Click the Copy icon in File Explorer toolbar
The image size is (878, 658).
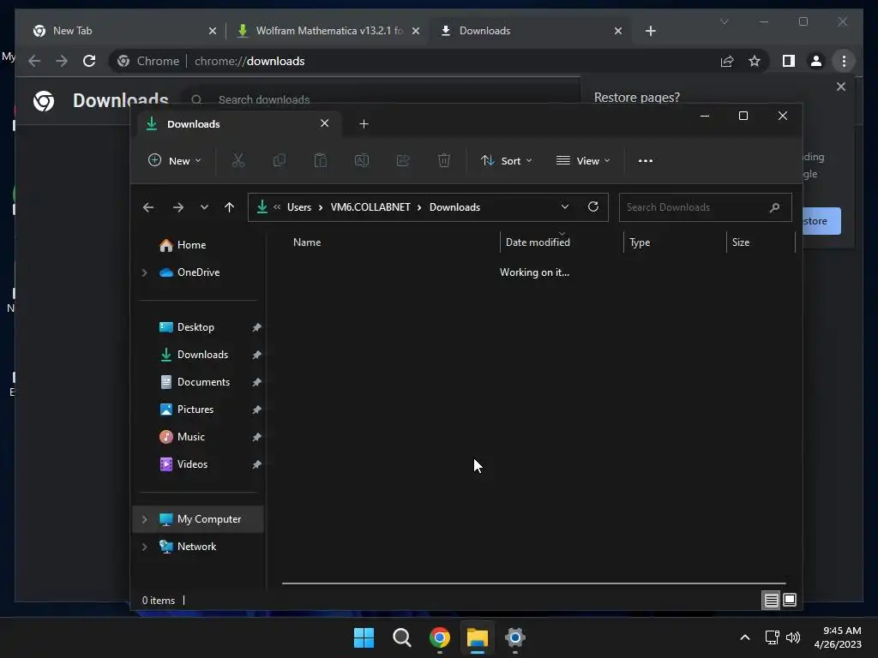(279, 160)
